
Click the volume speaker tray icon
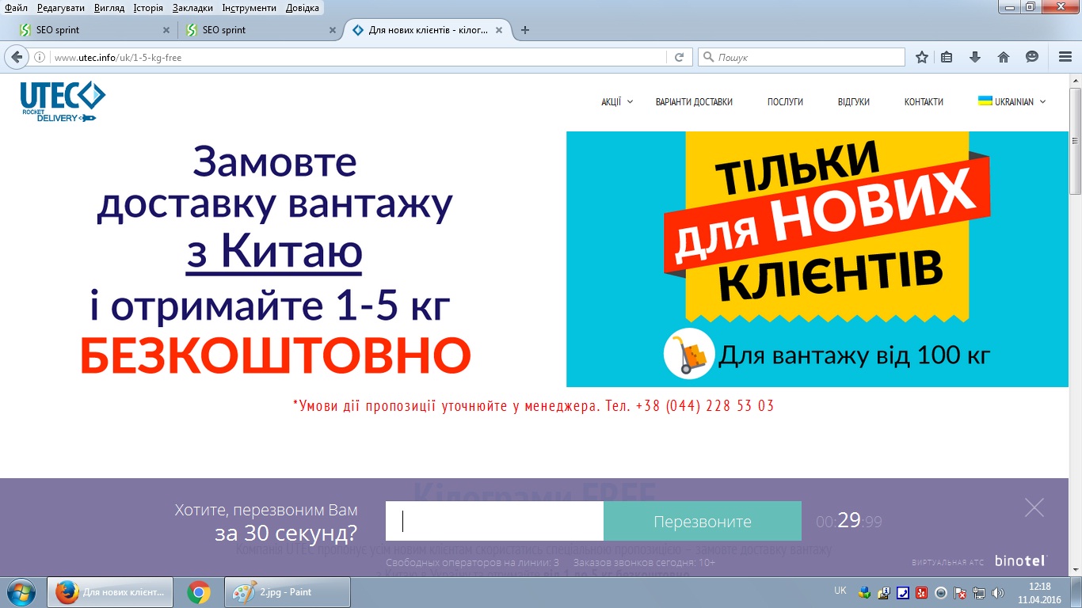[x=998, y=592]
